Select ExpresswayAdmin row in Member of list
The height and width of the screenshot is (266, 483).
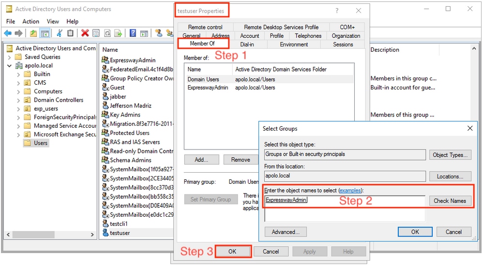[269, 88]
